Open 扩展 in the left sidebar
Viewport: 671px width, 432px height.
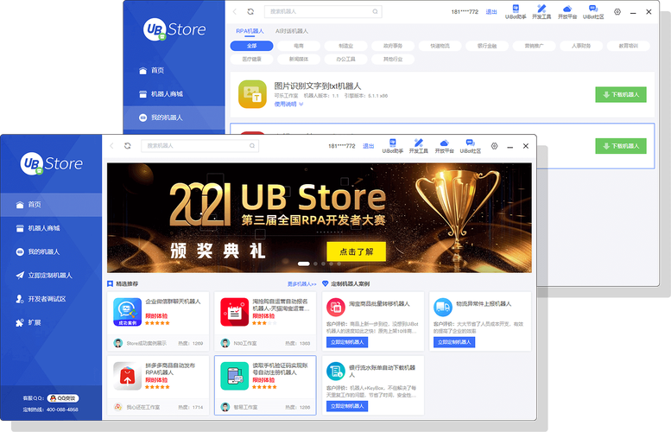pyautogui.click(x=35, y=322)
